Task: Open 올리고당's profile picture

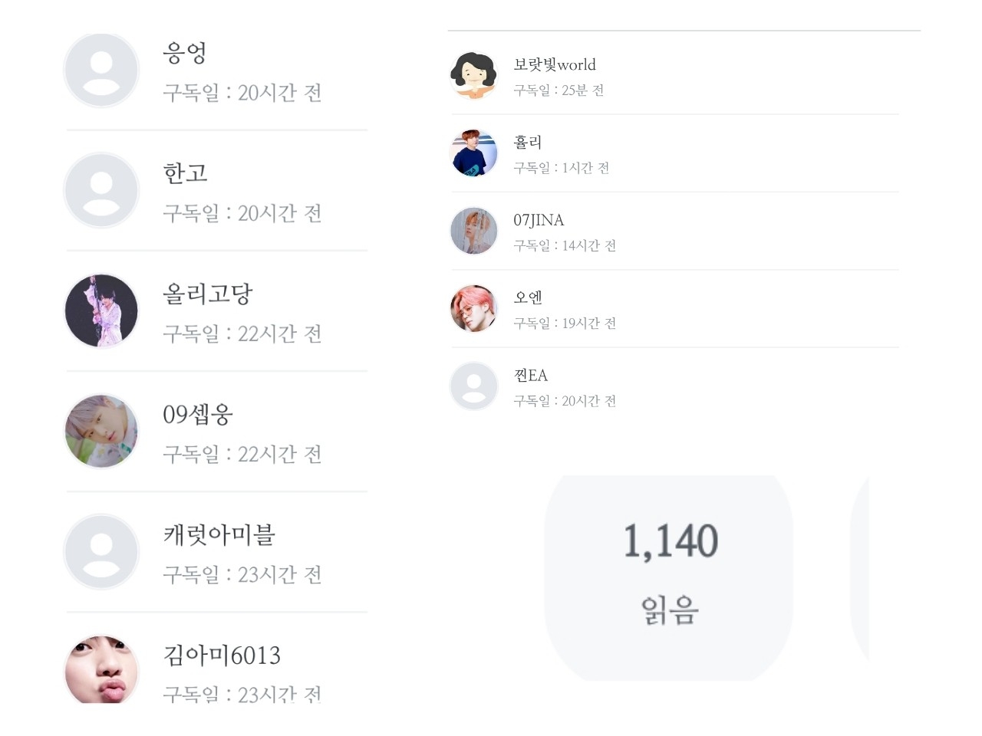Action: coord(101,310)
